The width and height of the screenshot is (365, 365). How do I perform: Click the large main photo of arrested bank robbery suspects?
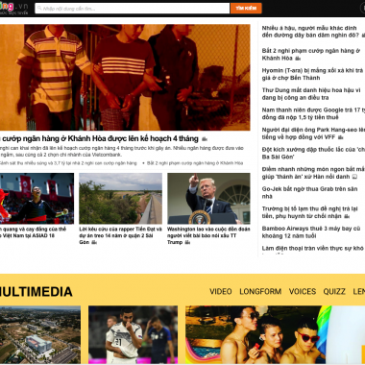click(x=125, y=77)
